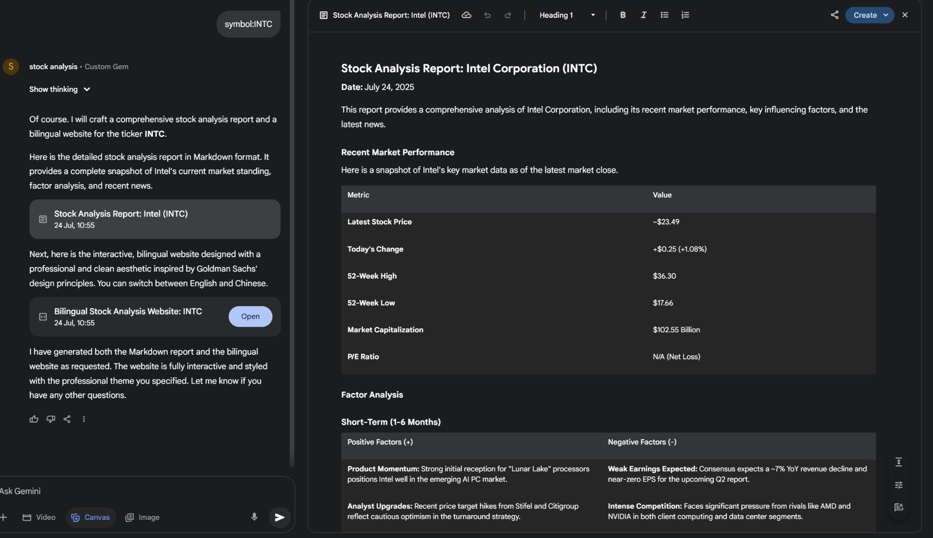Select the Image tool chip

click(142, 517)
